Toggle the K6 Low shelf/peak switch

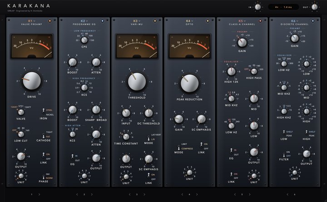click(284, 133)
